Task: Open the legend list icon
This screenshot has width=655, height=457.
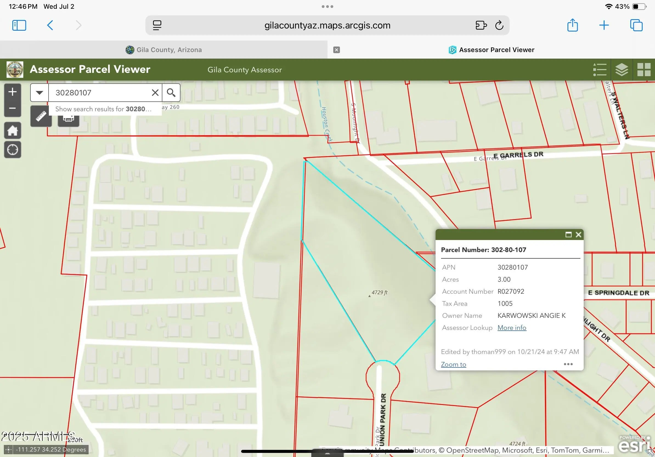Action: point(600,70)
